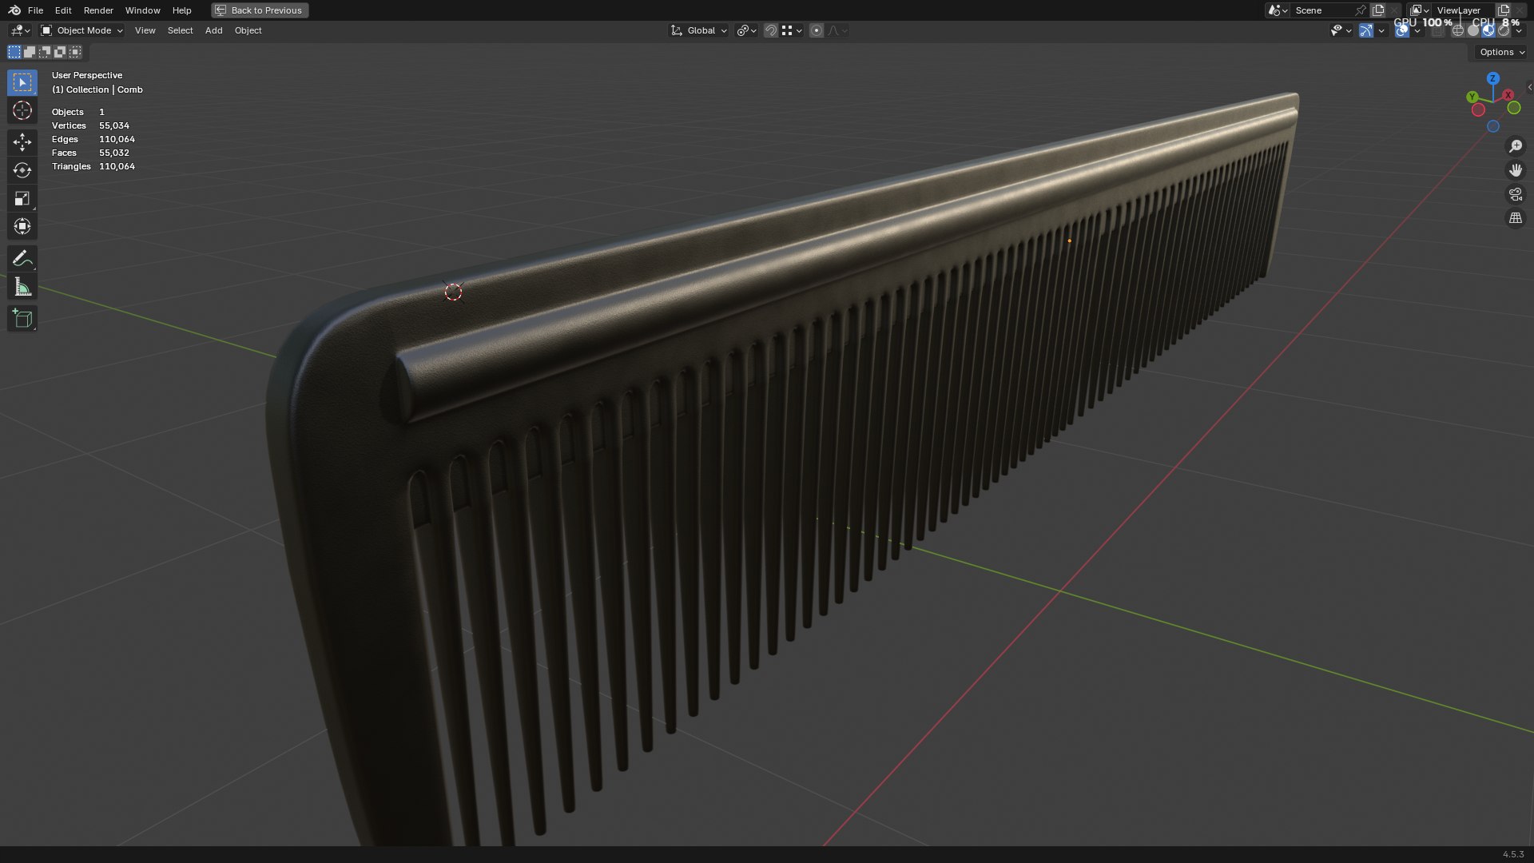1534x863 pixels.
Task: Choose Invert selection mode icon
Action: point(60,52)
